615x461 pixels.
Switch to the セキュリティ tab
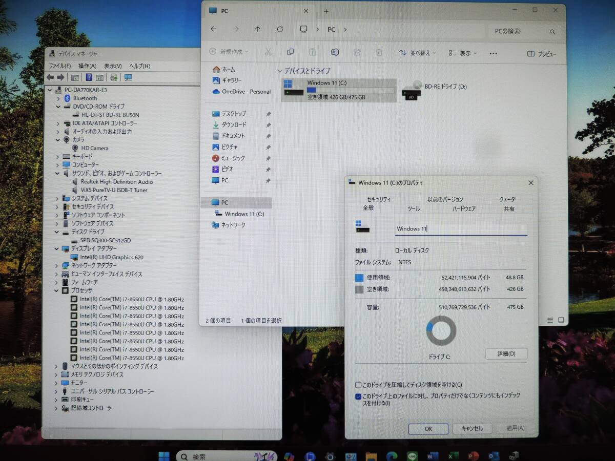379,199
